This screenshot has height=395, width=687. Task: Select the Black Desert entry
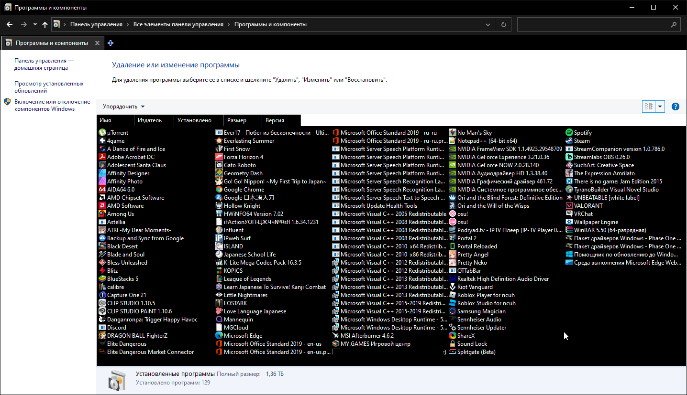coord(118,246)
